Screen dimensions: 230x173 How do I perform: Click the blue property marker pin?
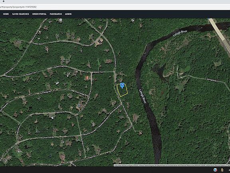click(x=122, y=86)
